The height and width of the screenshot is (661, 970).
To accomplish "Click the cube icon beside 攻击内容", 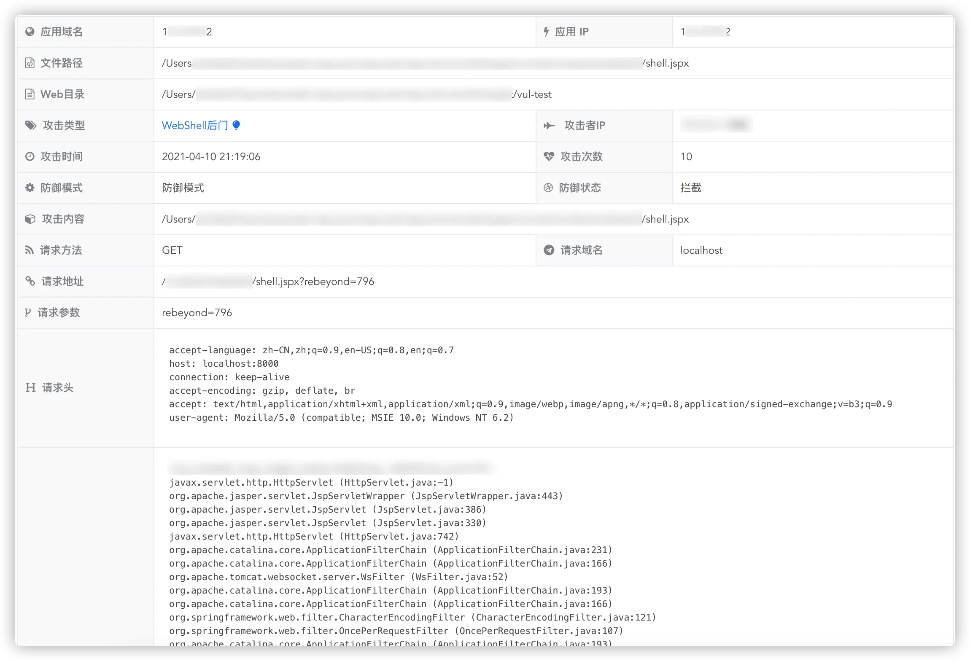I will point(30,219).
